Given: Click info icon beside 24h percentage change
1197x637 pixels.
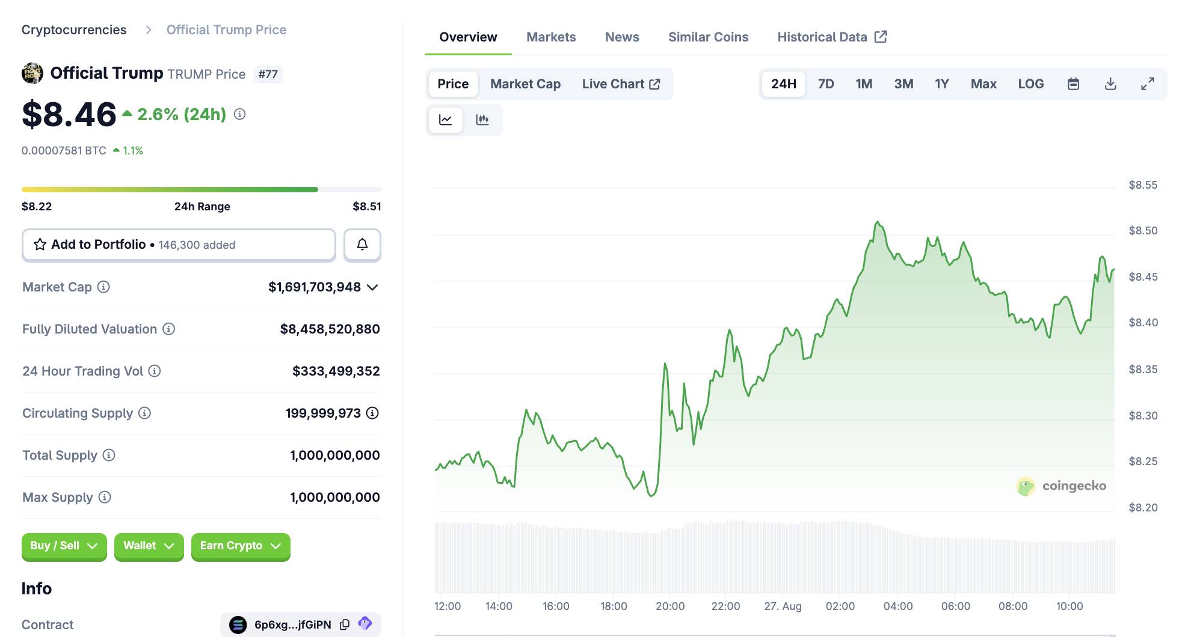Looking at the screenshot, I should tap(239, 114).
